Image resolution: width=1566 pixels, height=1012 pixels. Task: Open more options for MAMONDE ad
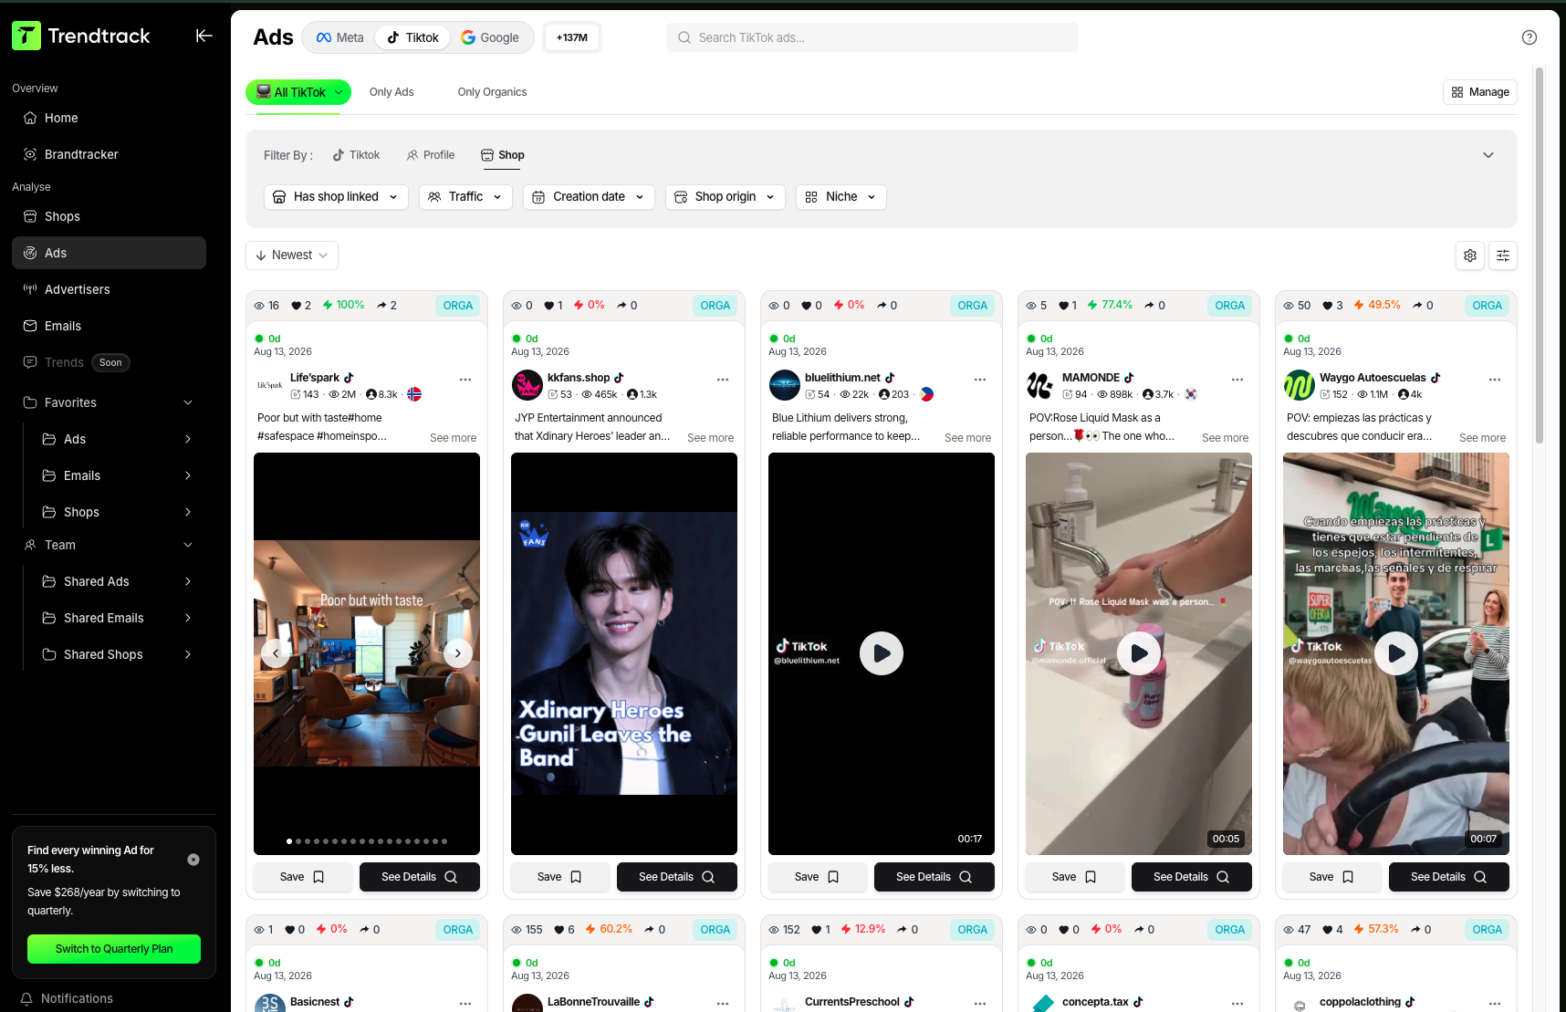tap(1237, 380)
